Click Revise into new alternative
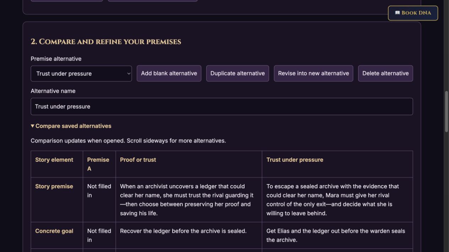Screen dimensions: 449x252 313,73
